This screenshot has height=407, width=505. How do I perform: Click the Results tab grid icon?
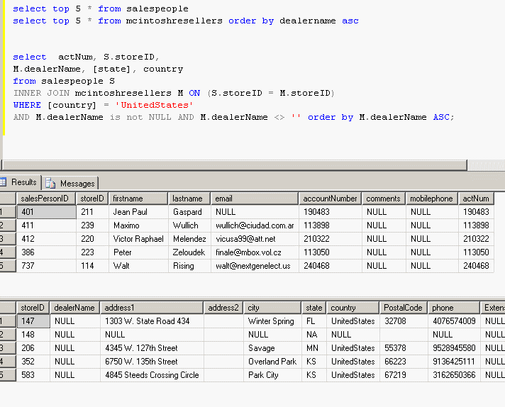click(4, 182)
